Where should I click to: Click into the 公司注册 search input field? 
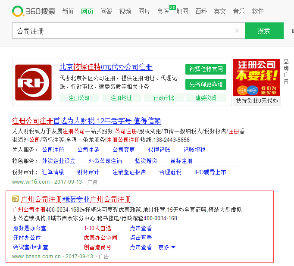123,31
